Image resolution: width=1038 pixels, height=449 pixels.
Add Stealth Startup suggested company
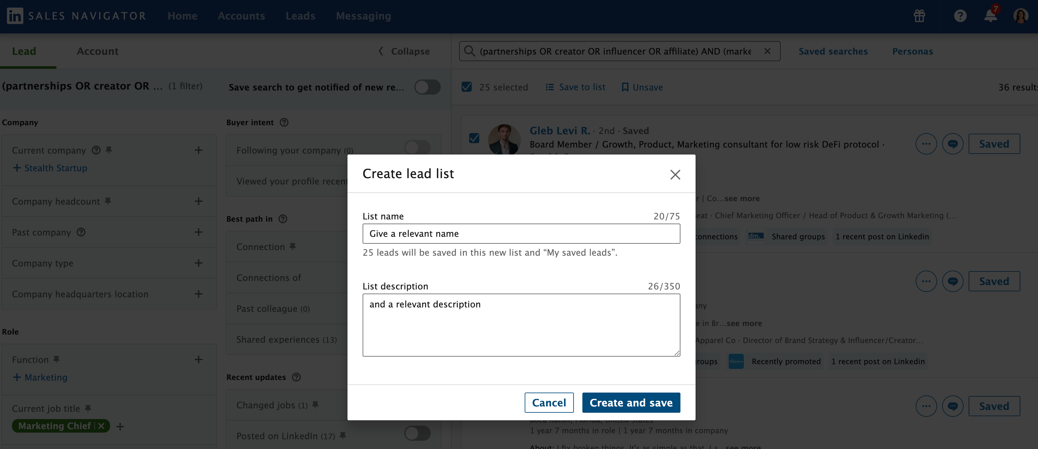[x=50, y=168]
